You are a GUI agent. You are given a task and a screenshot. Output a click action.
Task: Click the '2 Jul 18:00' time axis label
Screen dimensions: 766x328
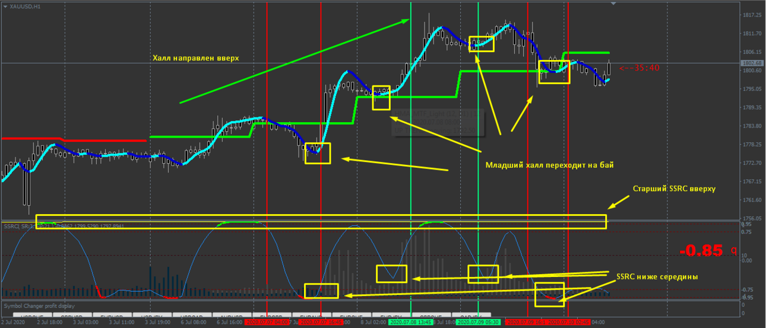[x=50, y=322]
